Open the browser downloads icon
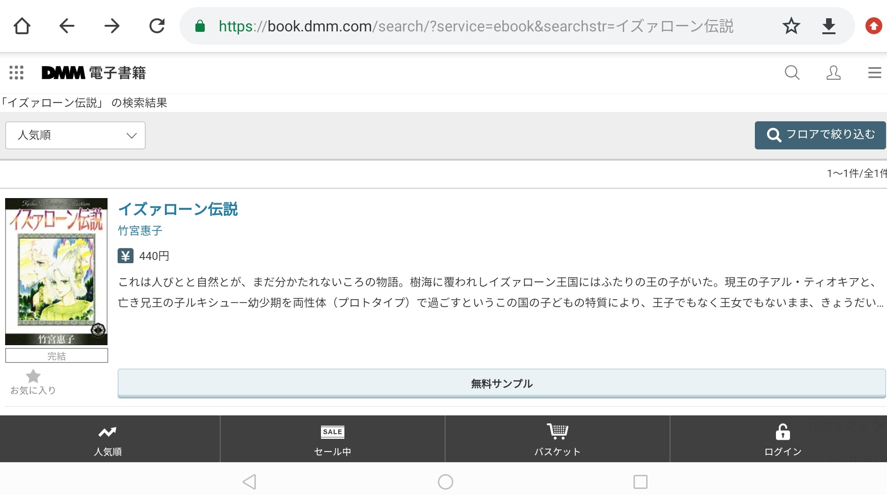 coord(828,26)
